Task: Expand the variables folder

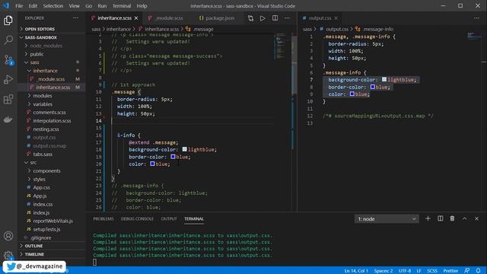Action: (x=43, y=104)
